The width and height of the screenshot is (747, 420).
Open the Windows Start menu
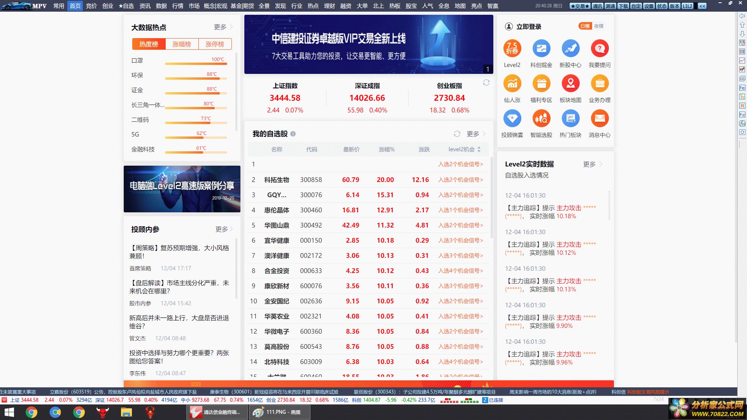pyautogui.click(x=9, y=412)
